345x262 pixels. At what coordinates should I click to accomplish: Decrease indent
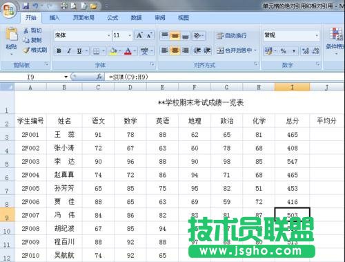point(197,50)
